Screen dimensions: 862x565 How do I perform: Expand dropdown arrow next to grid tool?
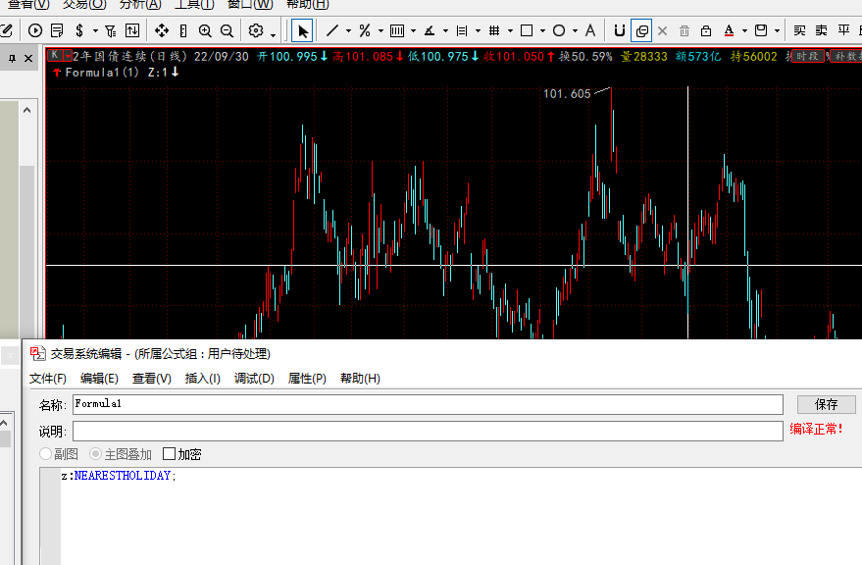[510, 31]
